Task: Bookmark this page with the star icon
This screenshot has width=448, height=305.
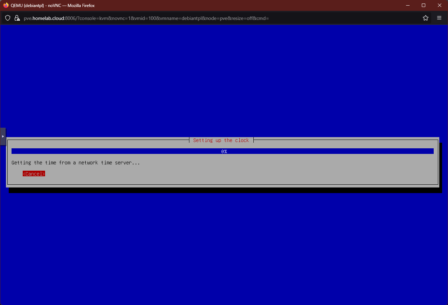Action: (425, 18)
